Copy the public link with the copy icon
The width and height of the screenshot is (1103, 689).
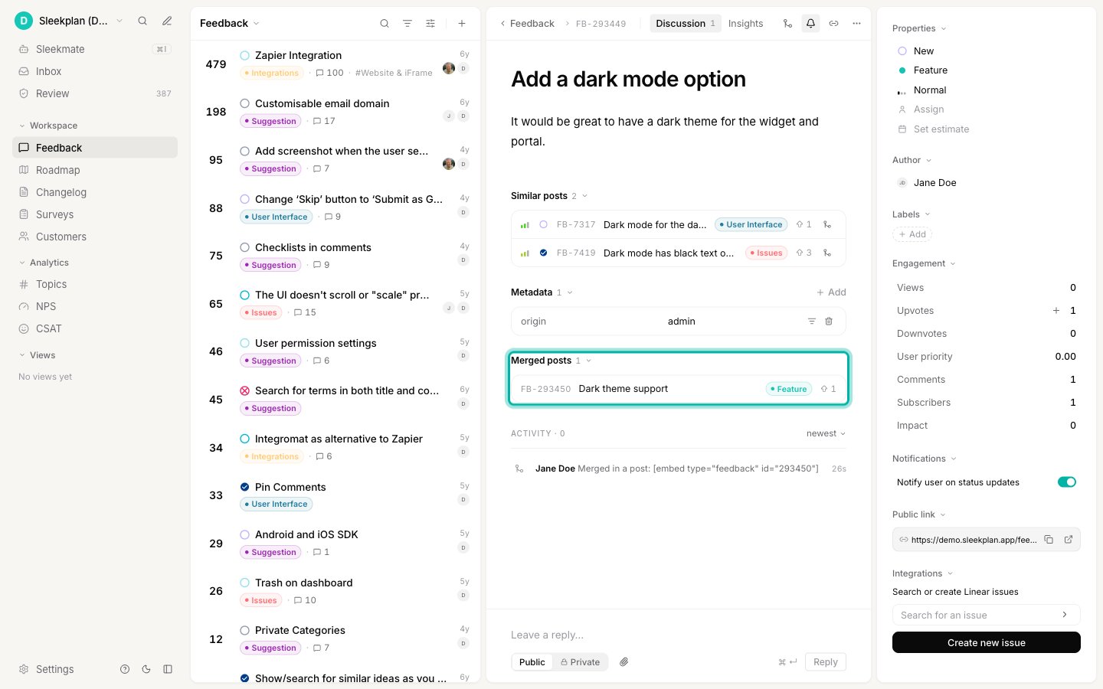(x=1049, y=540)
